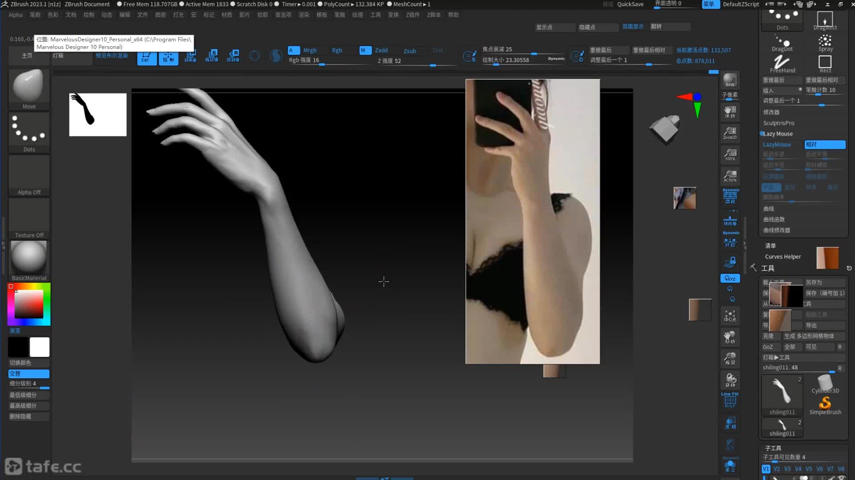The height and width of the screenshot is (480, 855).
Task: Activate Edit mode button
Action: [147, 57]
